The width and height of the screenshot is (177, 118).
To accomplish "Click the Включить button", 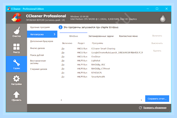I will pyautogui.click(x=157, y=36).
